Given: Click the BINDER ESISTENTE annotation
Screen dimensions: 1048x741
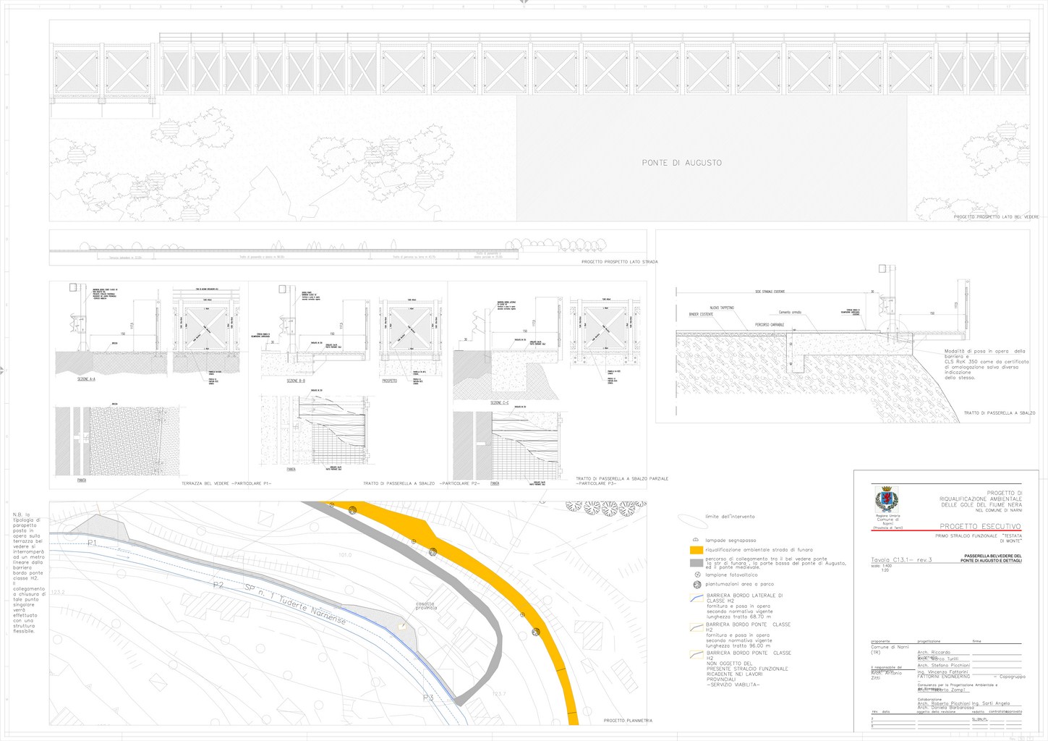Looking at the screenshot, I should coord(701,315).
